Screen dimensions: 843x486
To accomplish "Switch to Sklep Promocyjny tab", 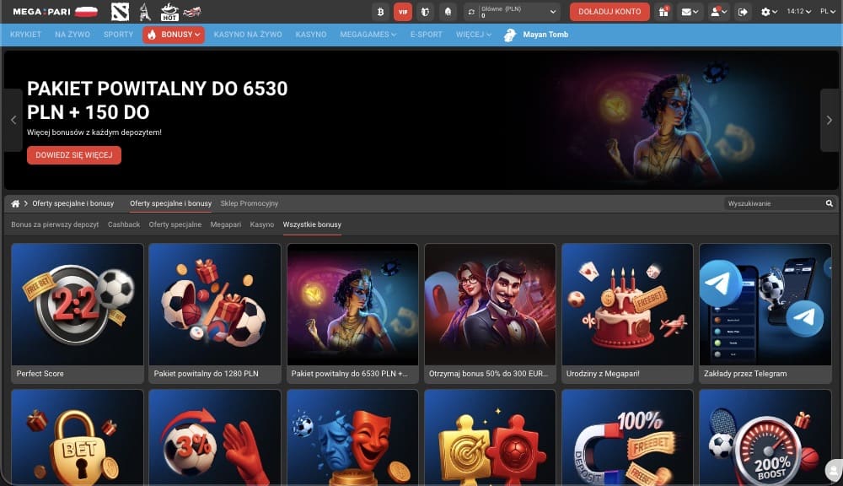I will coord(249,203).
